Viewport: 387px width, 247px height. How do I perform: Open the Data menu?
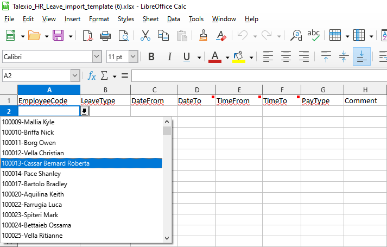point(174,19)
